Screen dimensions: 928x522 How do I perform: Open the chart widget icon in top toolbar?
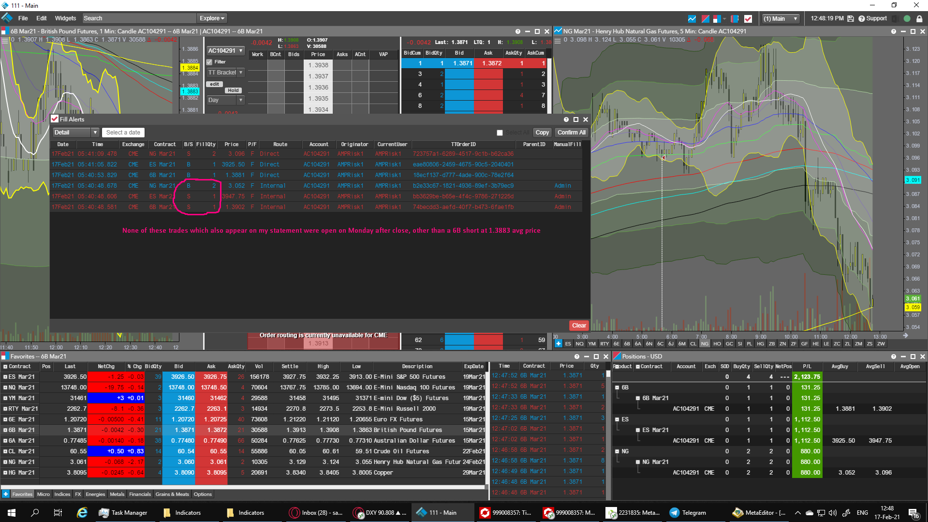click(x=692, y=18)
